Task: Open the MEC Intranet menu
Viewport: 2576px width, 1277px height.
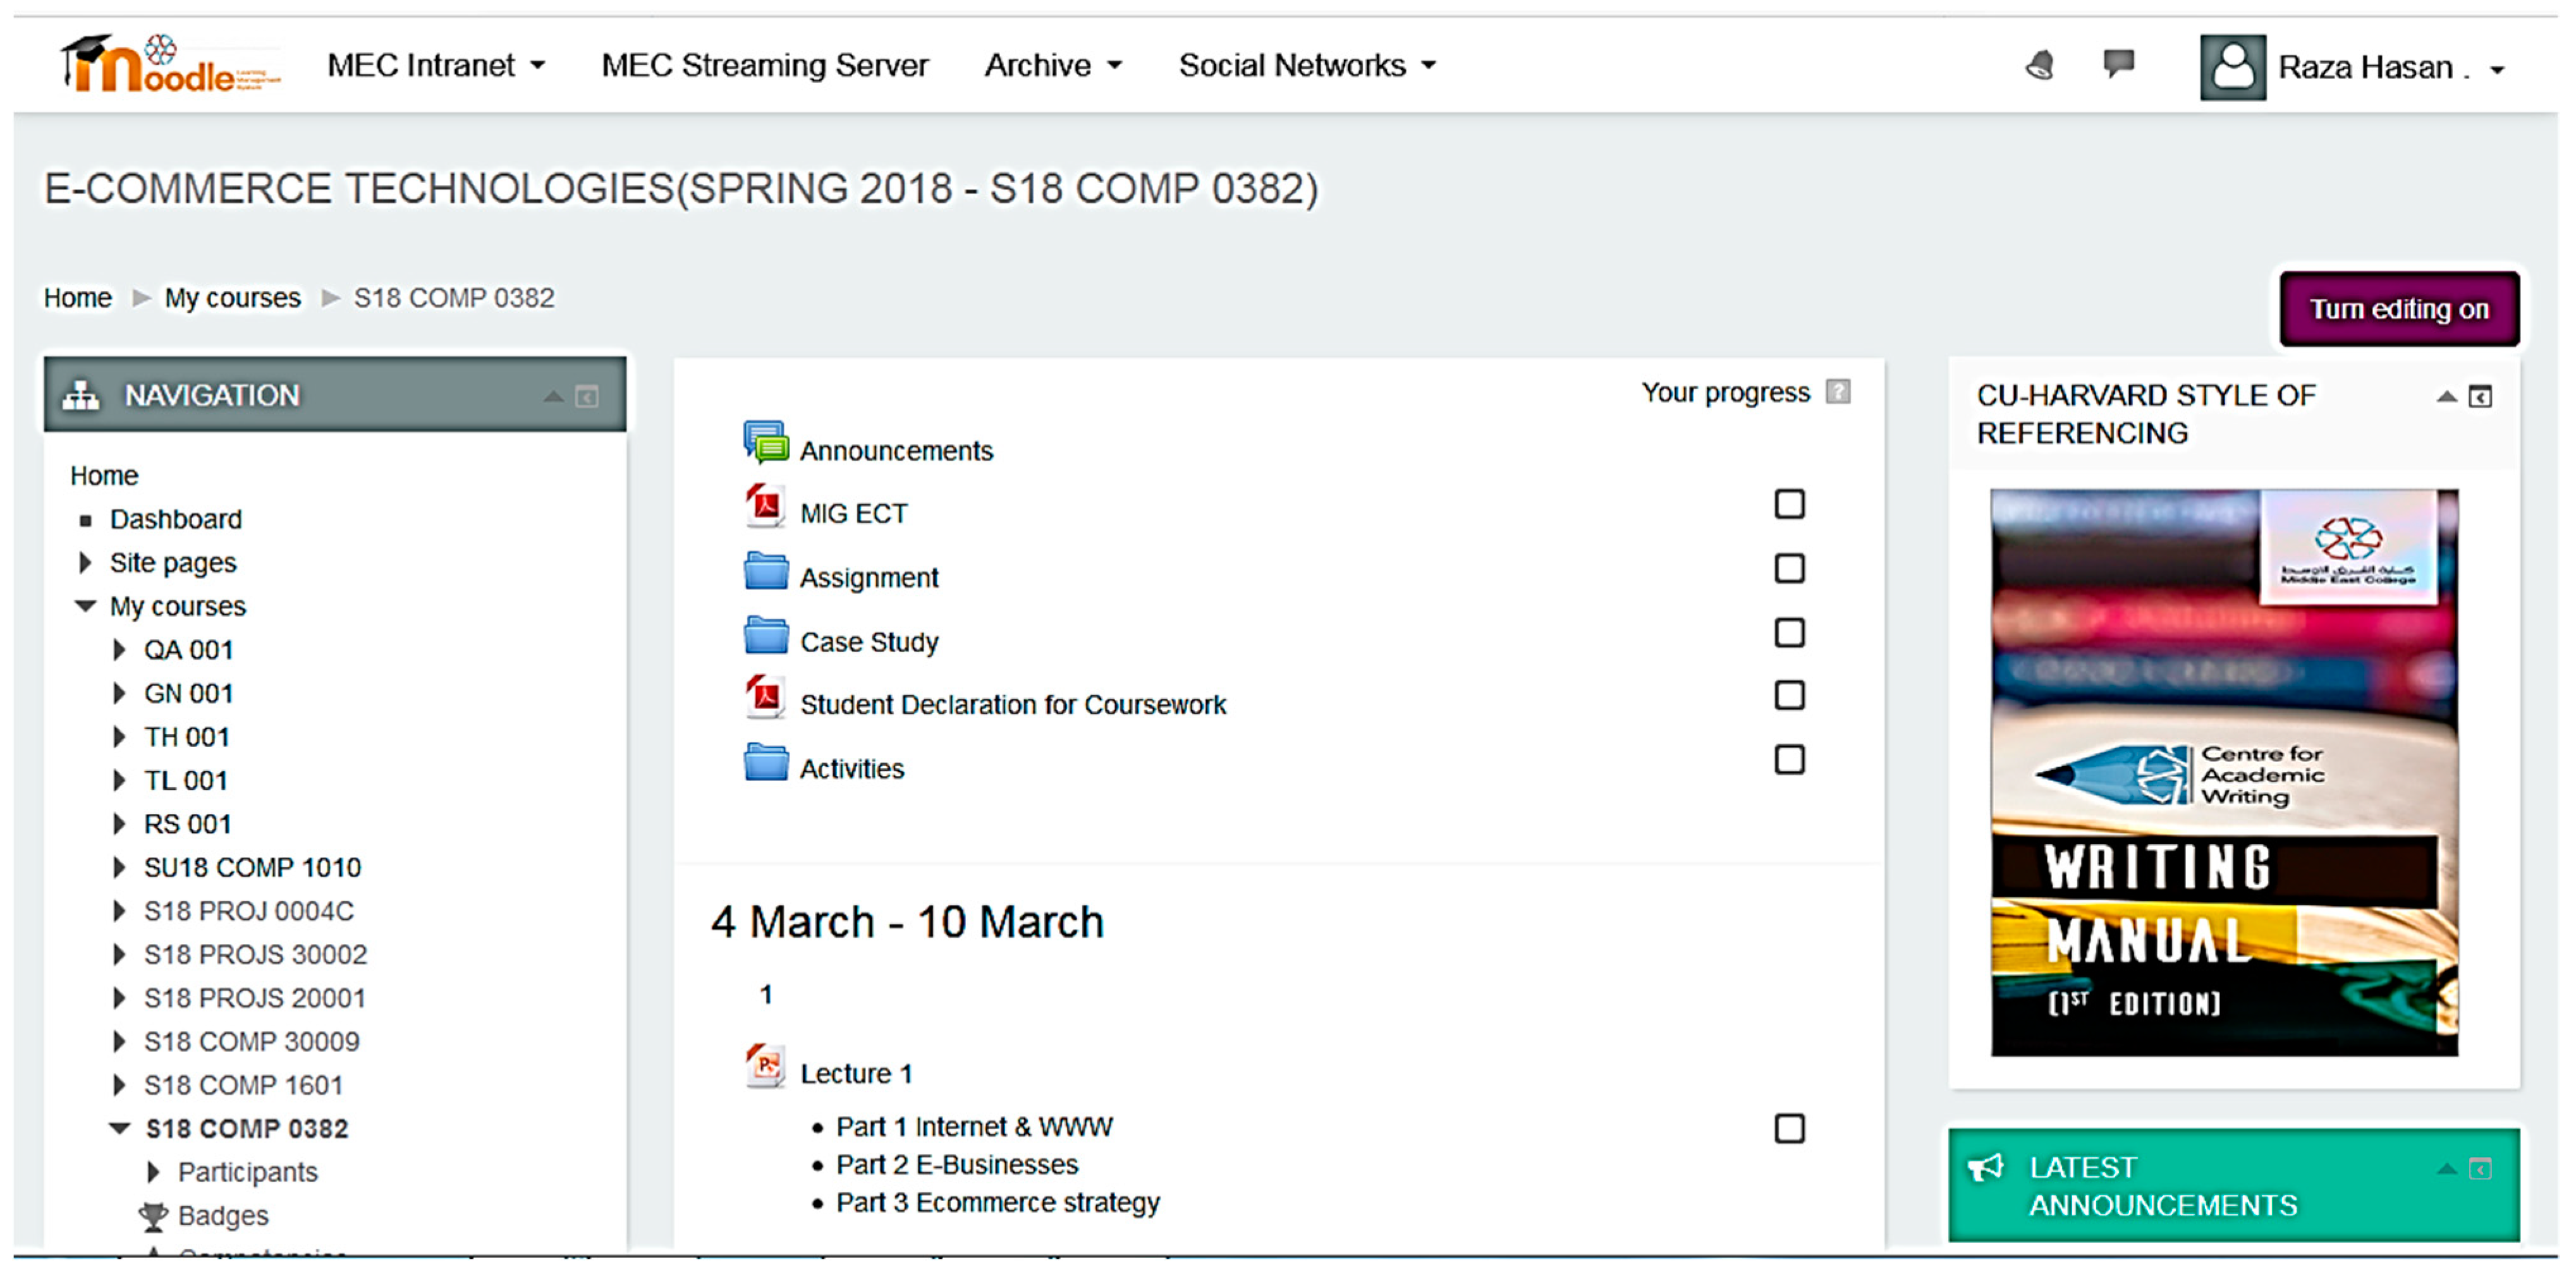Action: [436, 66]
